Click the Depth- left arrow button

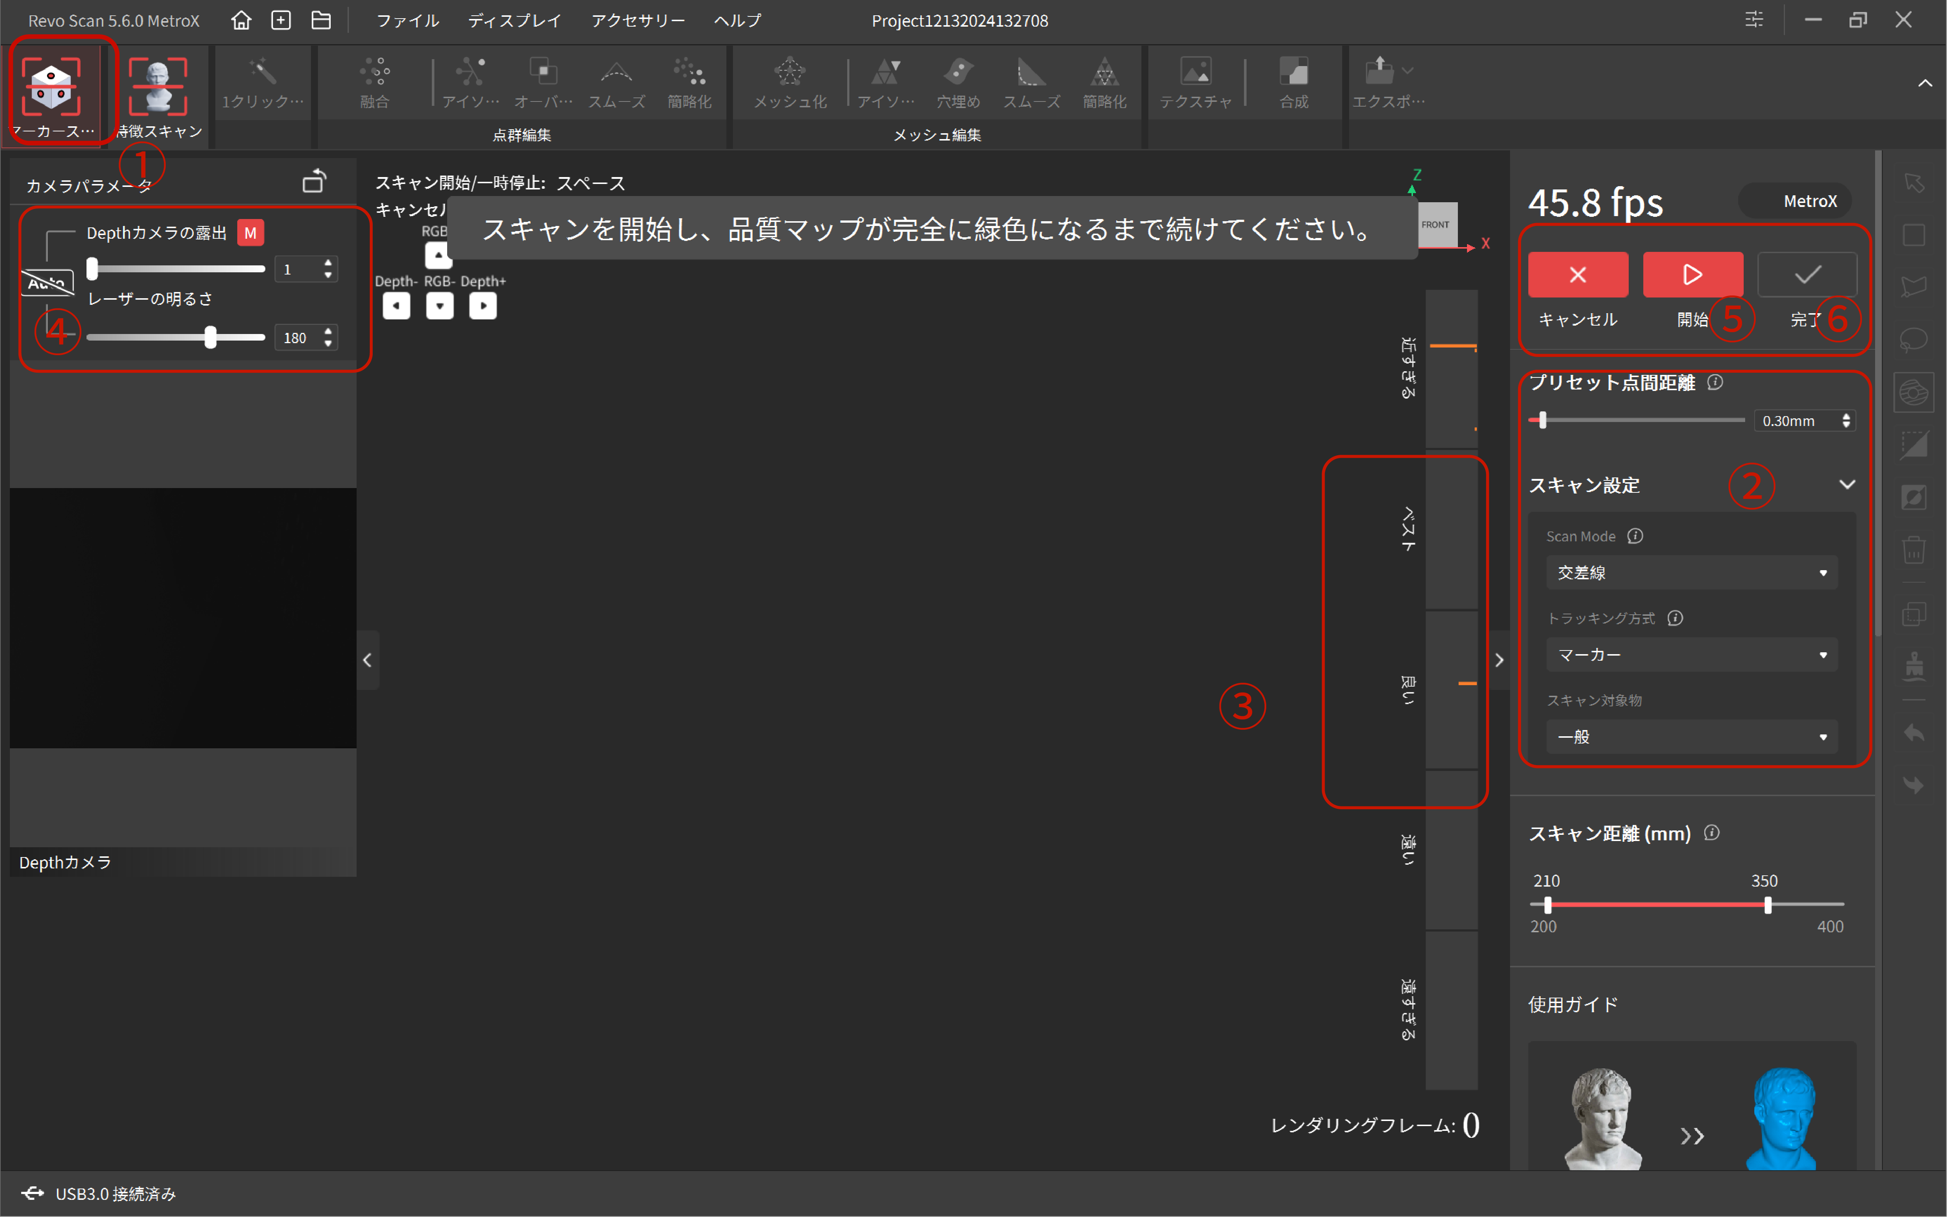point(396,306)
